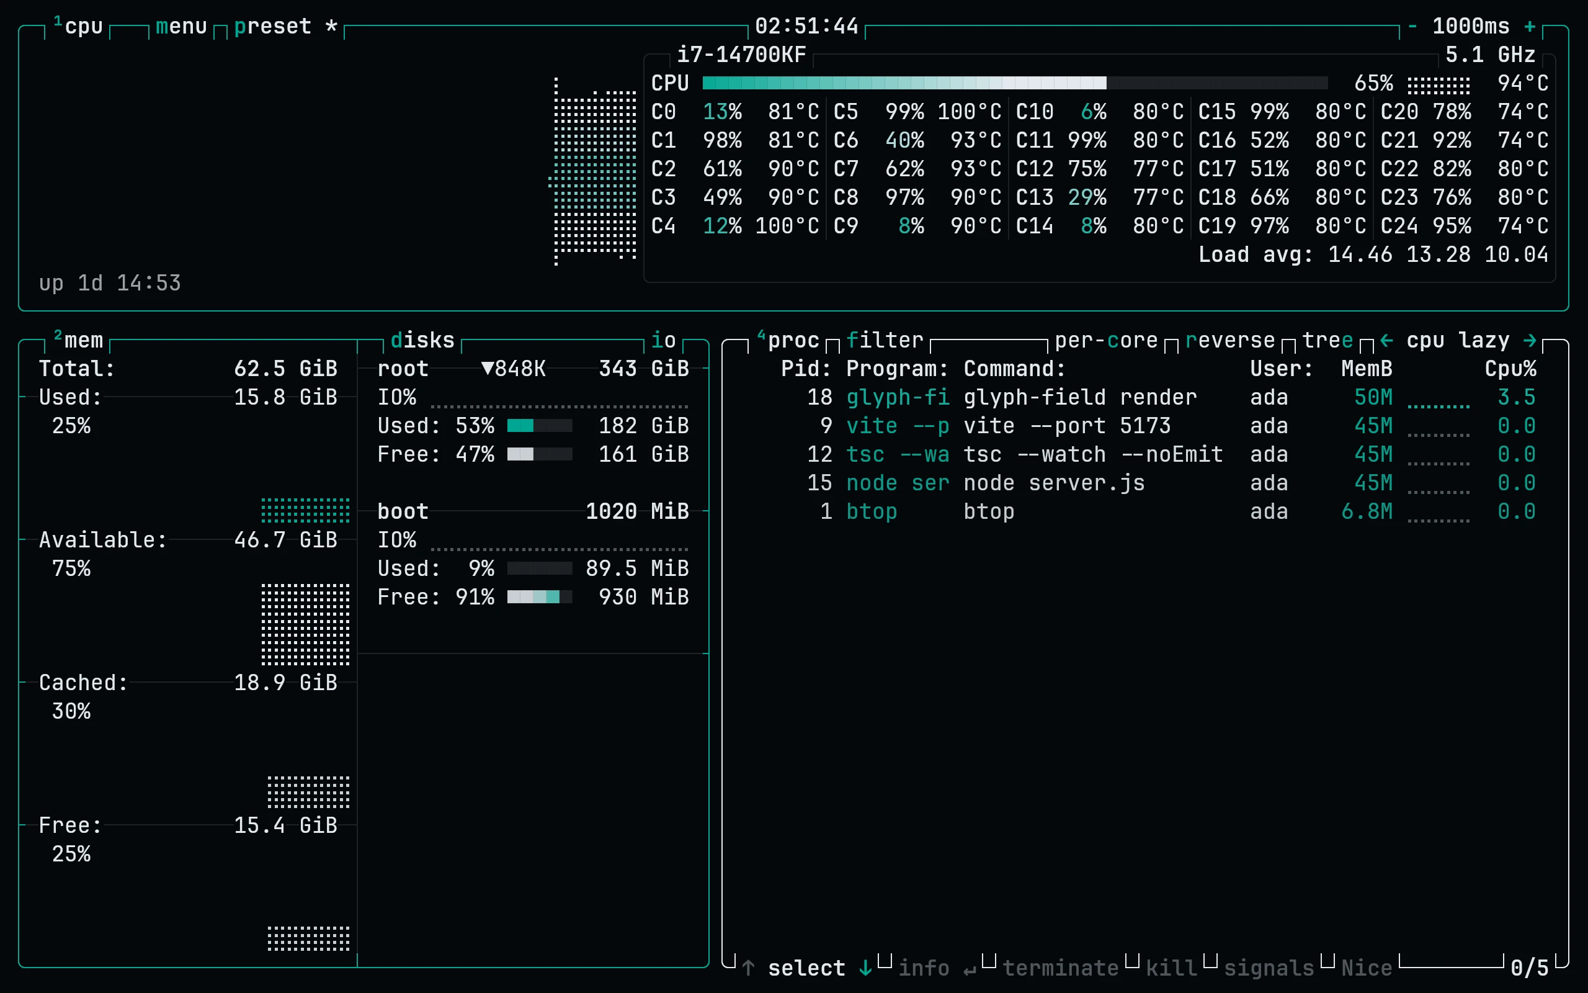This screenshot has width=1588, height=993.
Task: Toggle the disks view
Action: point(422,340)
